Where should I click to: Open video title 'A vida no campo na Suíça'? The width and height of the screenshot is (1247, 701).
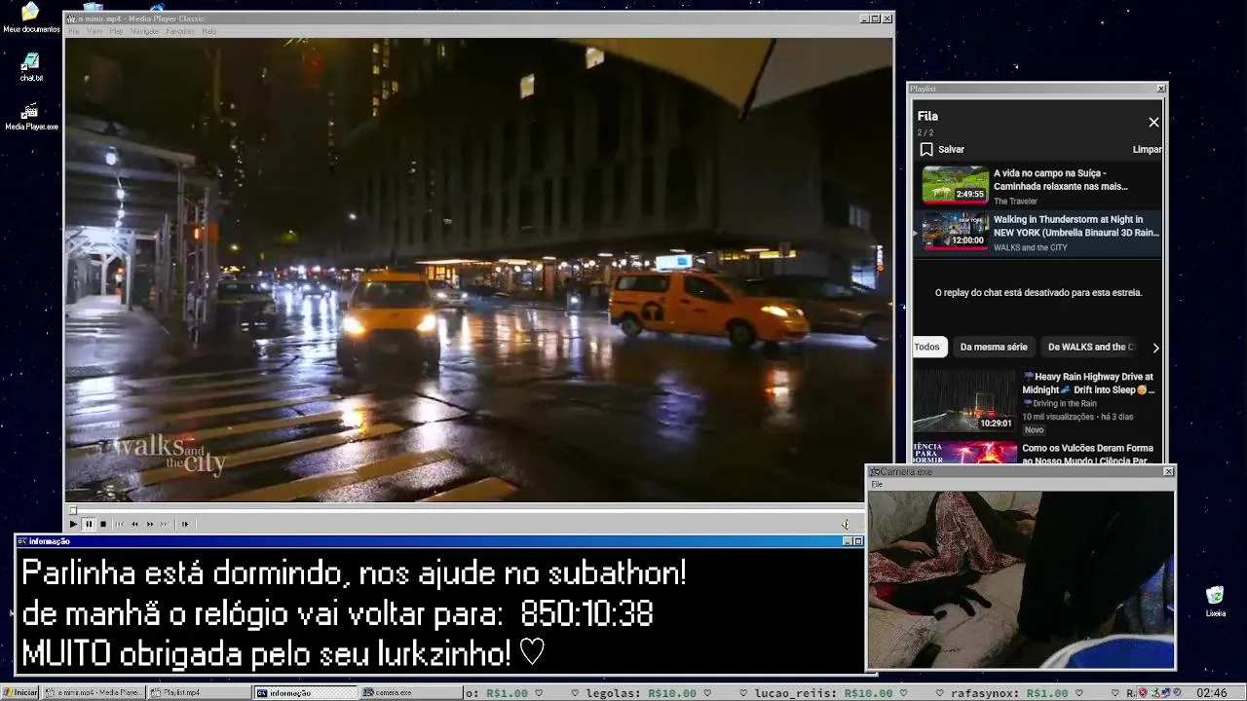[1060, 179]
